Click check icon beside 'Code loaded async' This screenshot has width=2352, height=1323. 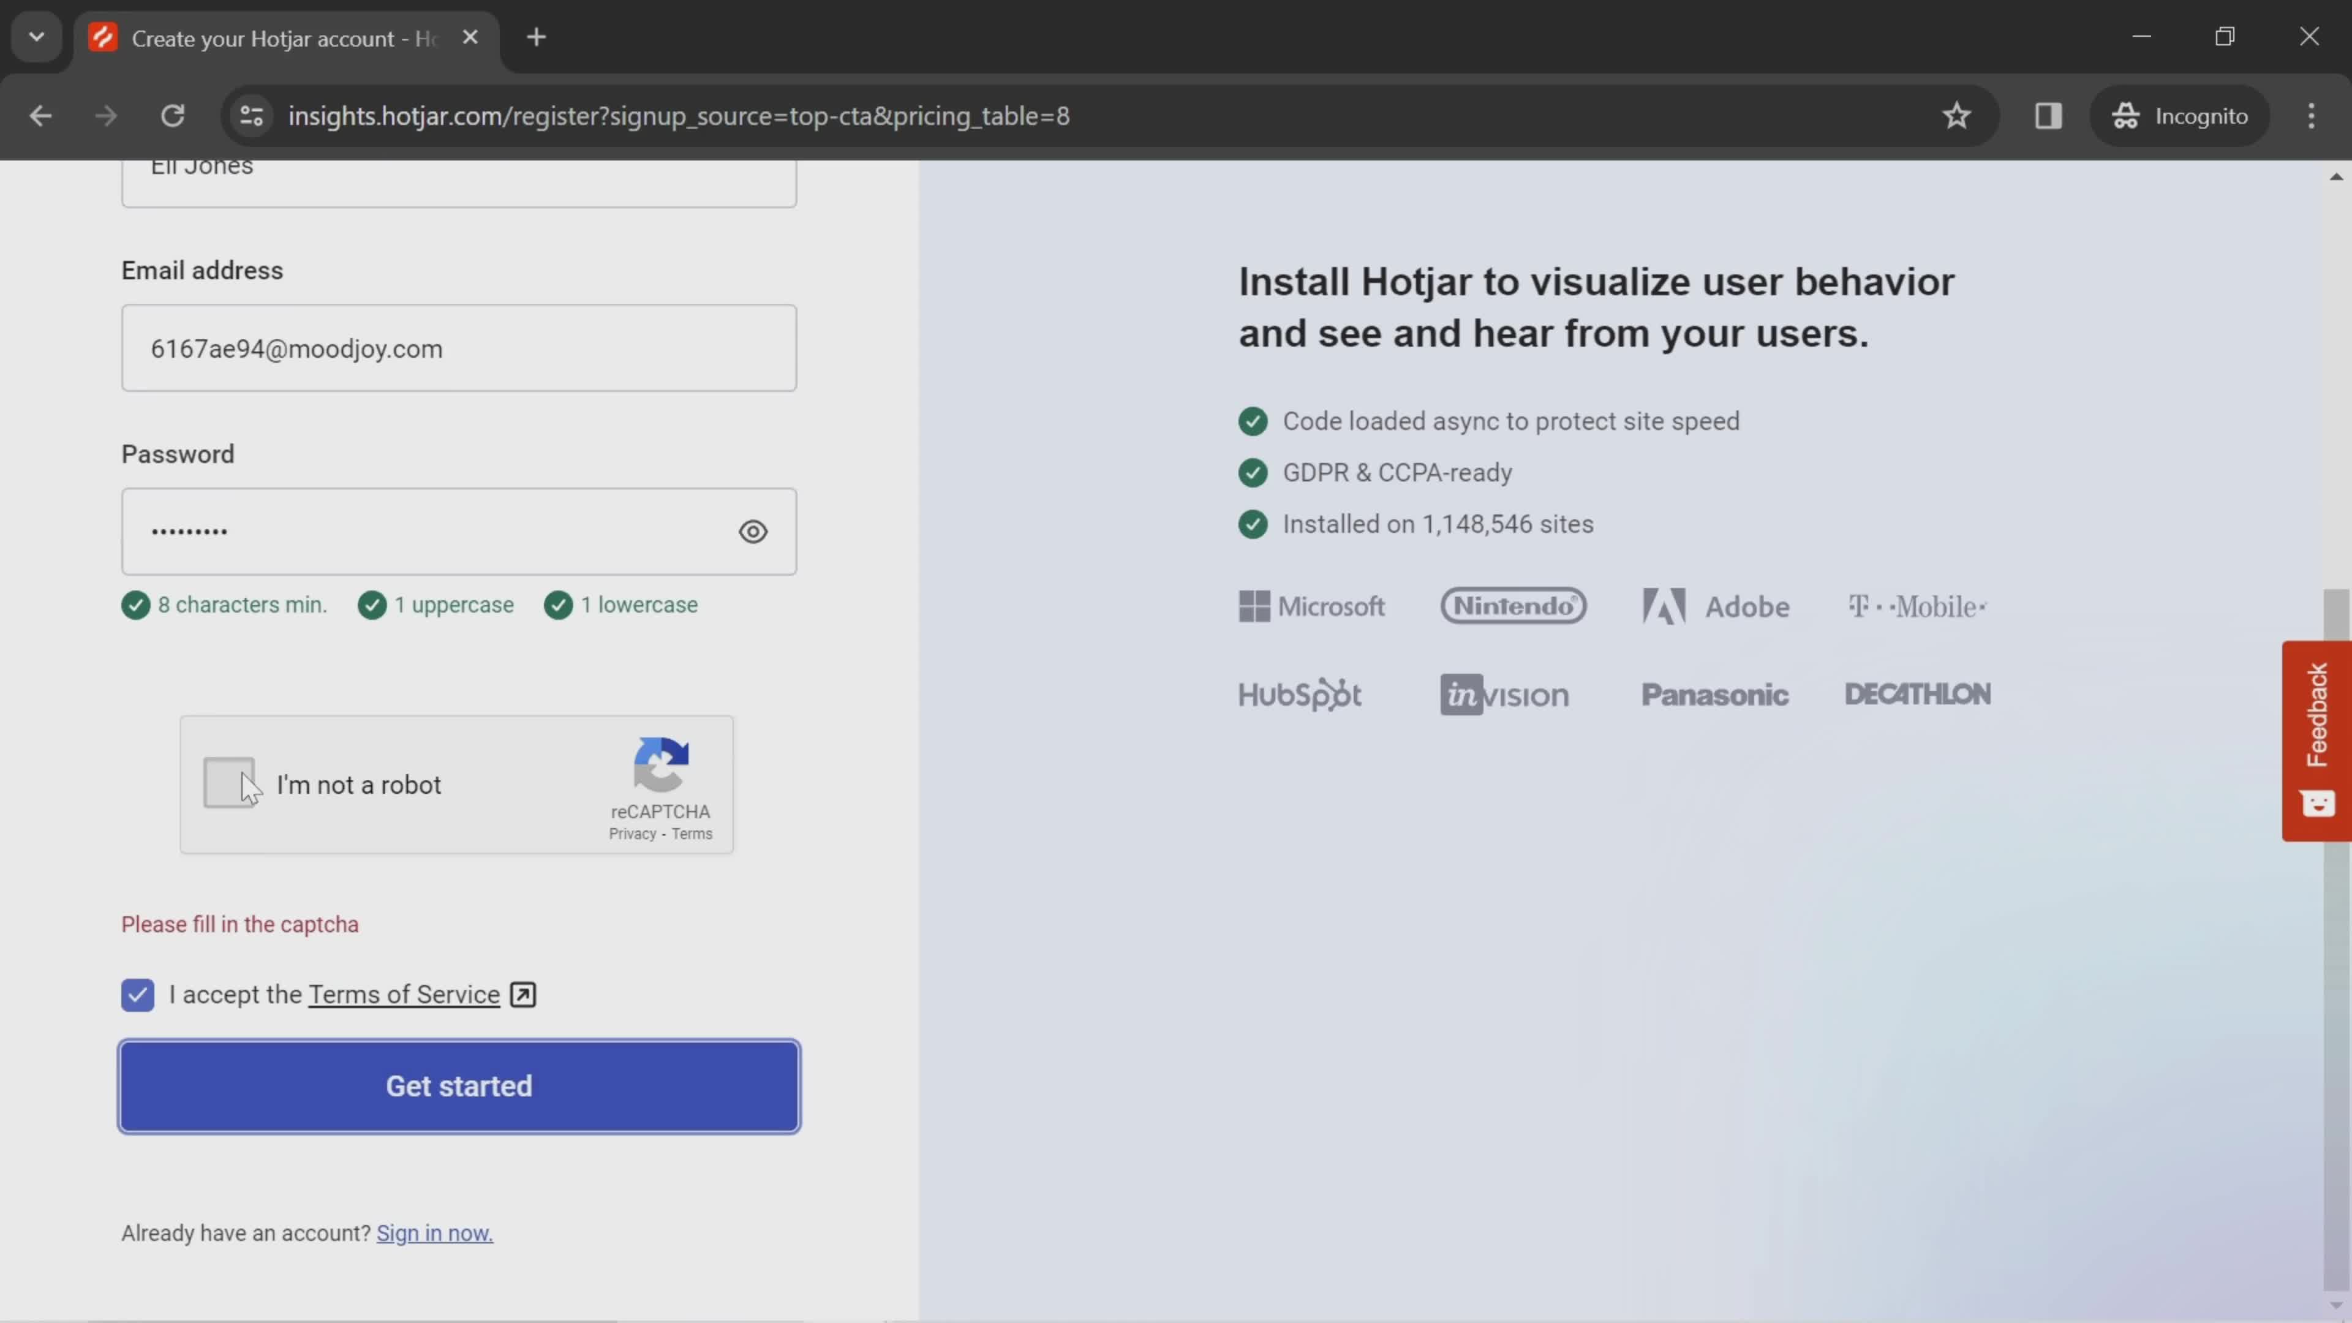tap(1253, 421)
